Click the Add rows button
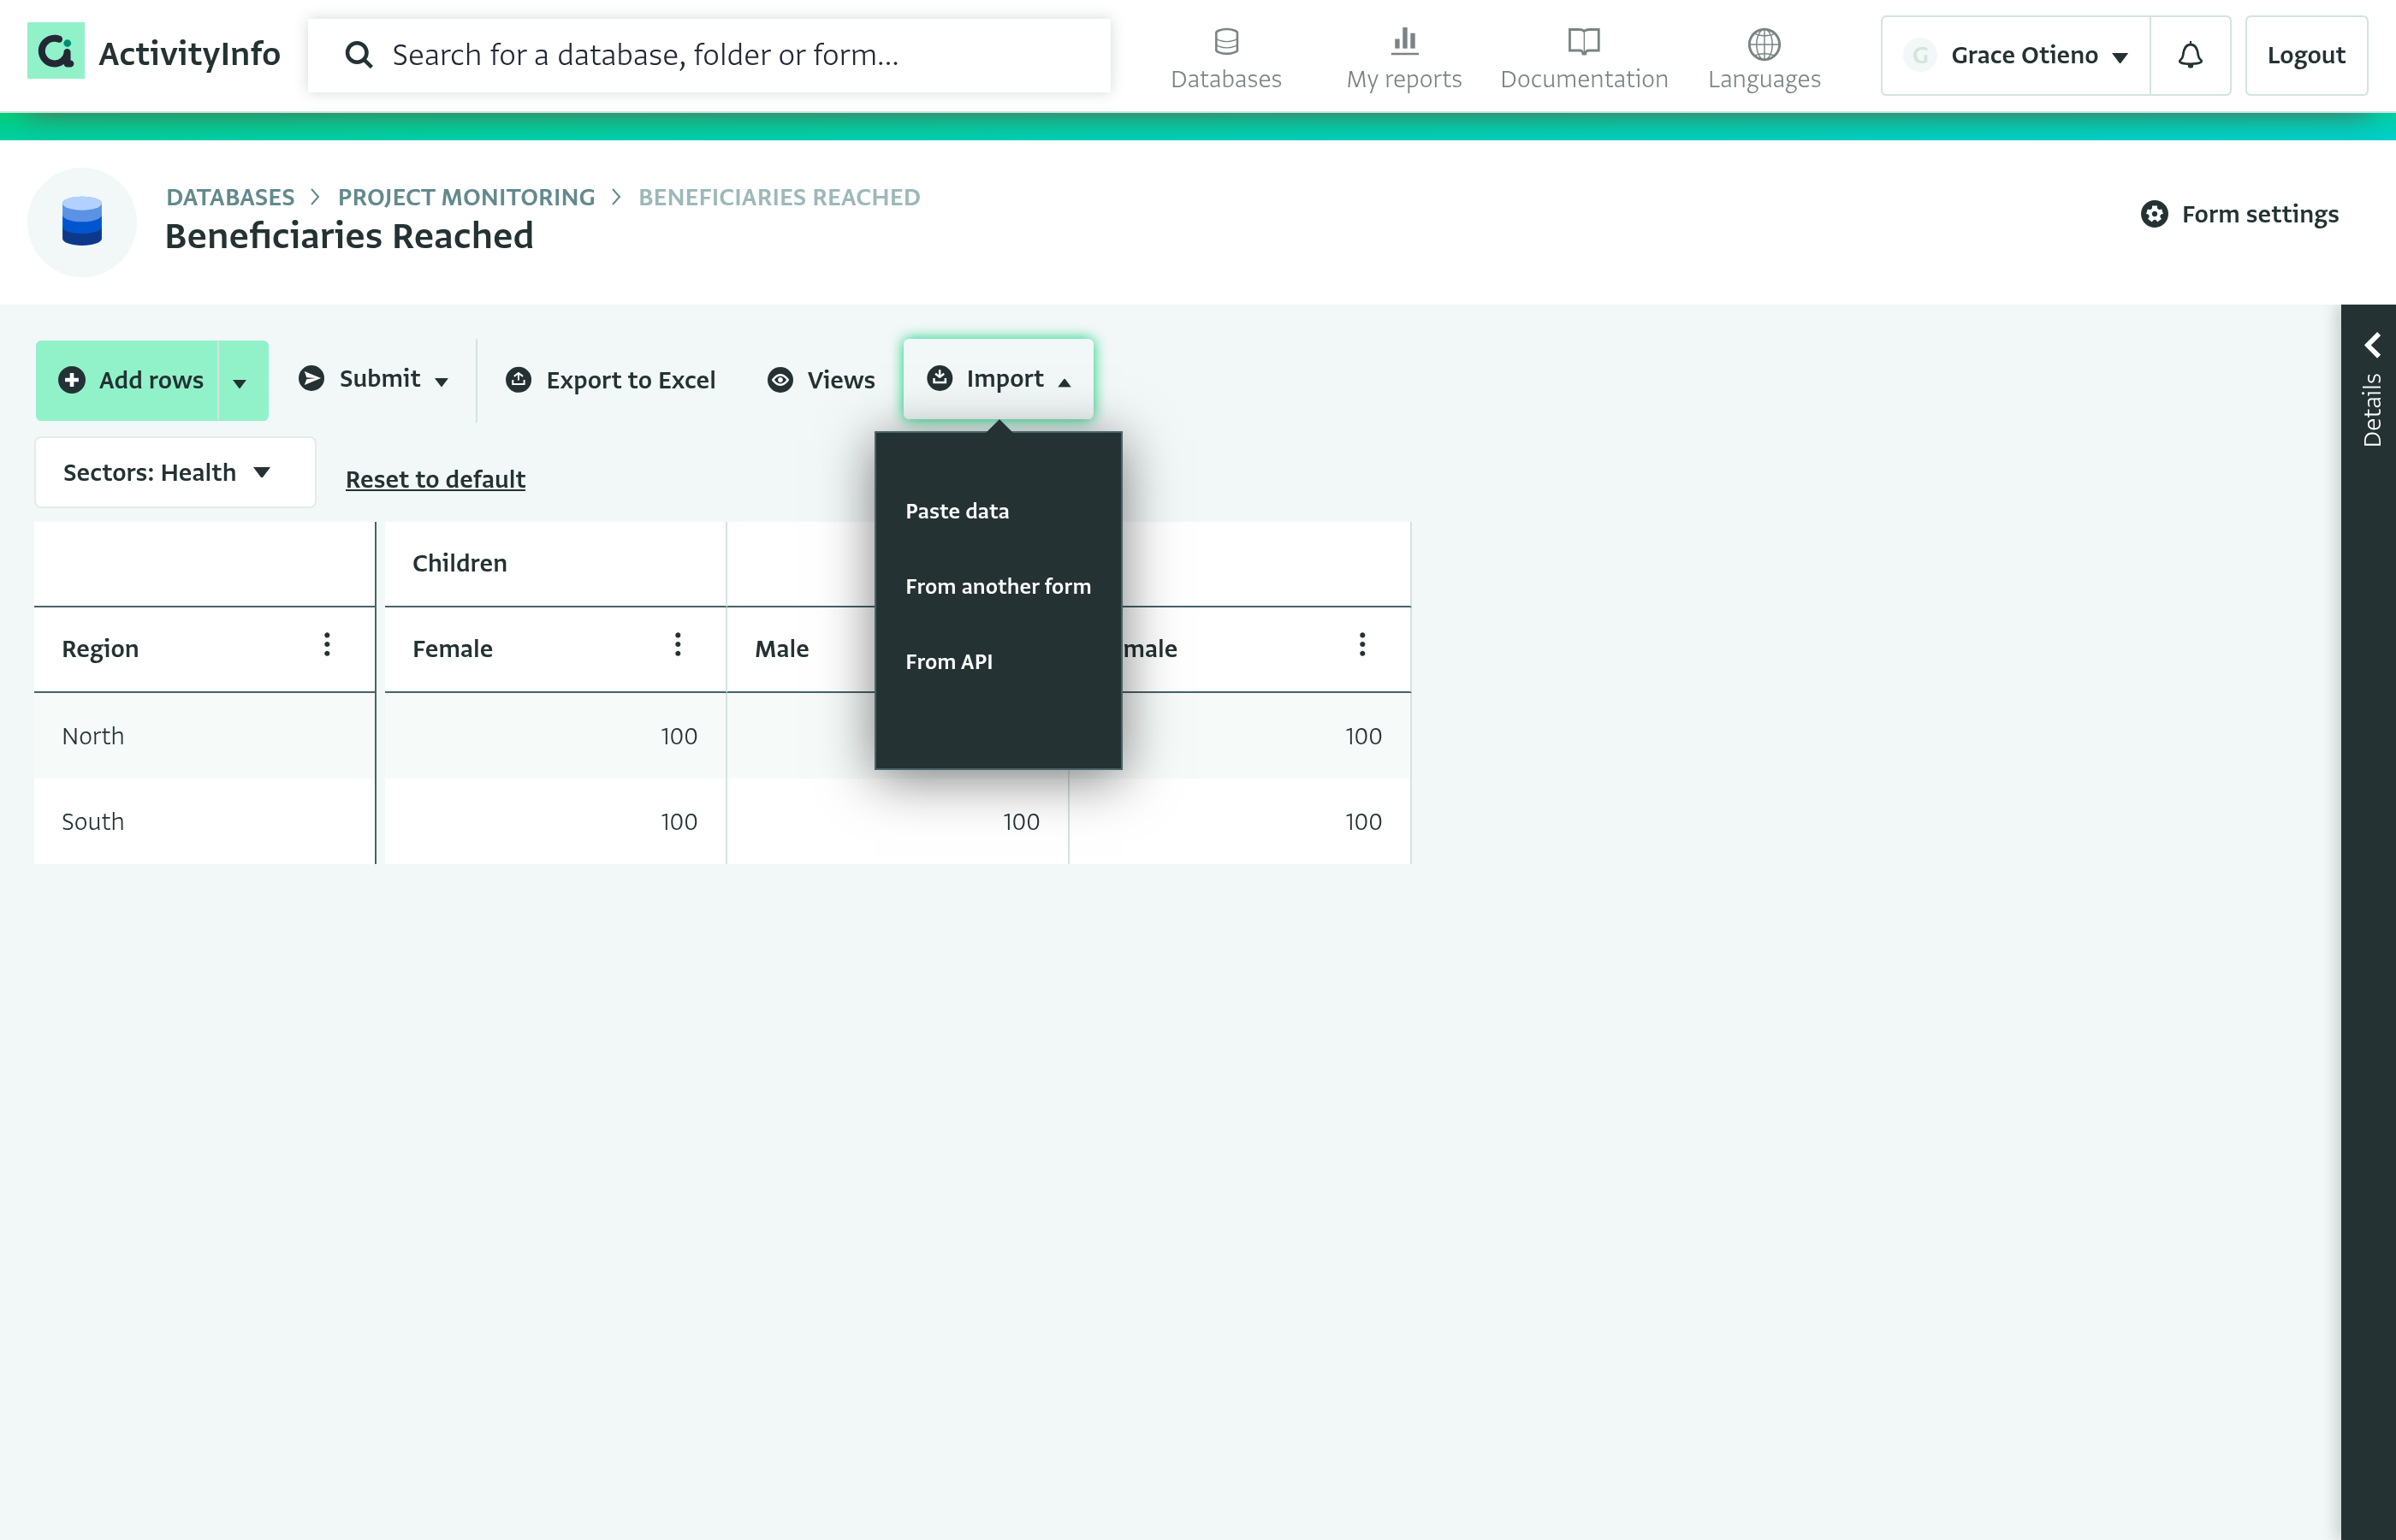 (x=128, y=381)
